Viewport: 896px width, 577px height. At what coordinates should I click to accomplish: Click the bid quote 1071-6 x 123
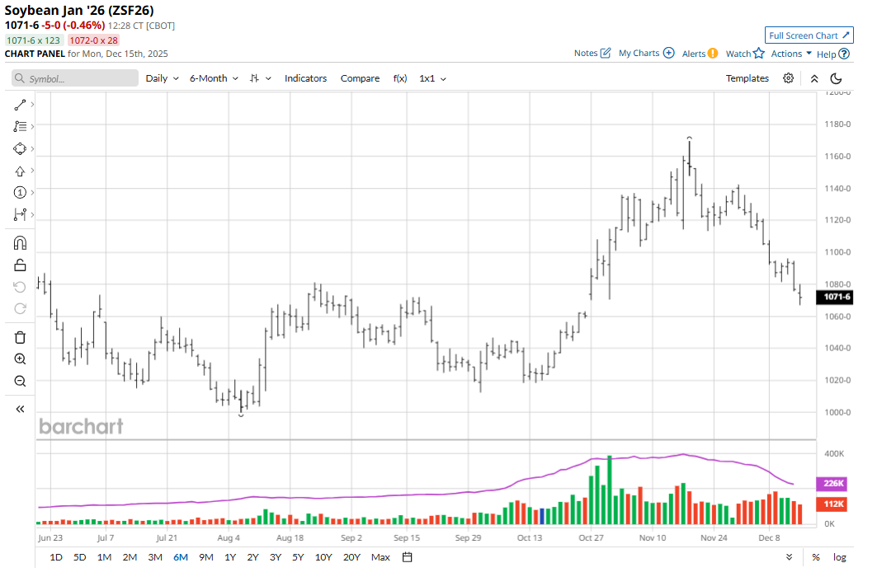33,40
